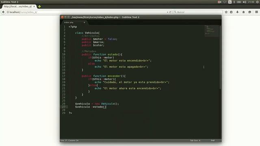Image resolution: width=260 pixels, height=146 pixels.
Task: Click the '//Metodos' comment line
Action: click(89, 52)
